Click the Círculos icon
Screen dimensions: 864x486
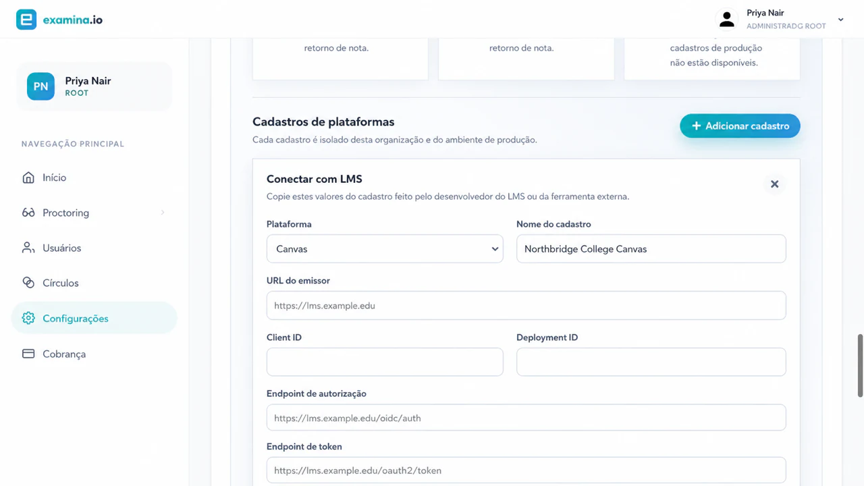(28, 283)
